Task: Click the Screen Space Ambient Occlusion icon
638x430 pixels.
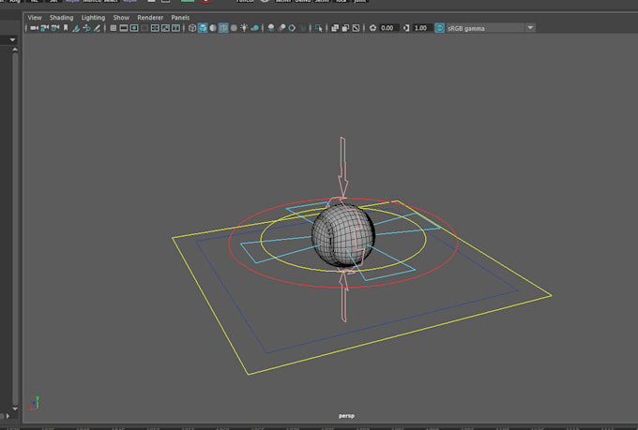Action: click(x=271, y=28)
